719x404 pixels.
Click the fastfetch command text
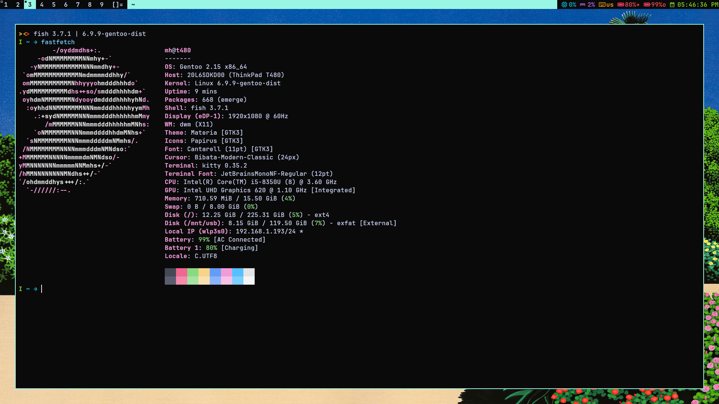tap(58, 42)
